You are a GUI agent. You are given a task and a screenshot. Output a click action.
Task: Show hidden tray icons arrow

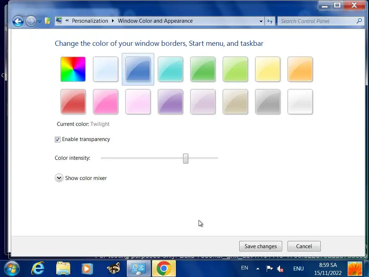click(x=258, y=268)
